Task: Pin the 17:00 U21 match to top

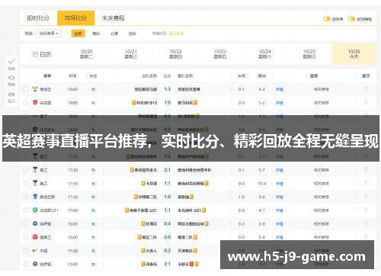Action: pos(366,210)
